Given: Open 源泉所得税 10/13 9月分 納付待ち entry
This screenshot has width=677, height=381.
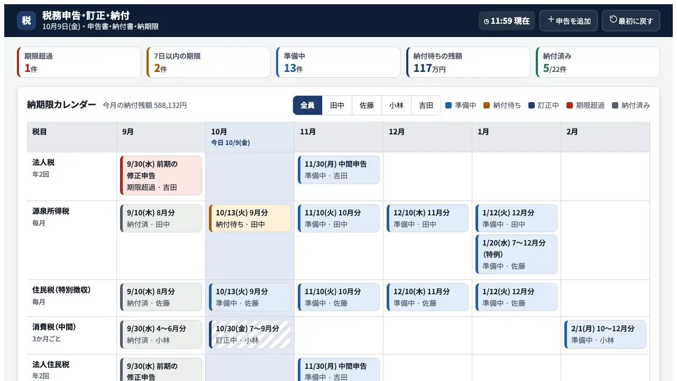Looking at the screenshot, I should [x=250, y=219].
